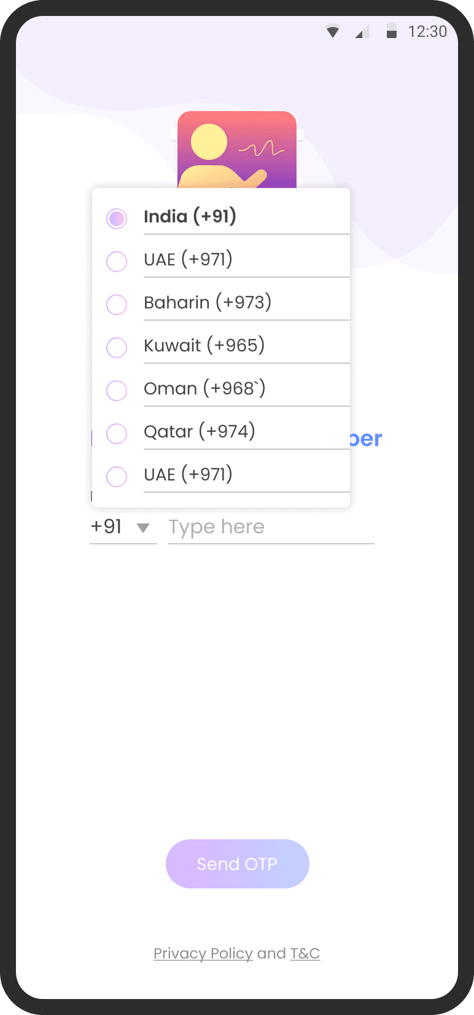The image size is (474, 1015).
Task: Choose the Qatar (+974) list entry
Action: 221,431
